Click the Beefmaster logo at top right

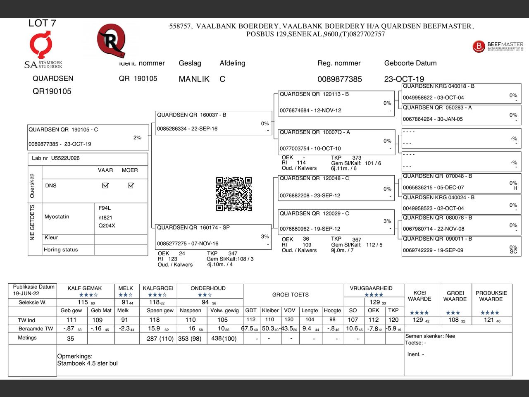pos(498,46)
